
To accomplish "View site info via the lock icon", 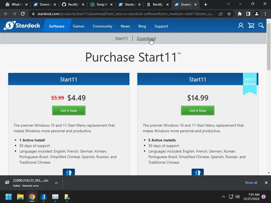I will (x=33, y=14).
